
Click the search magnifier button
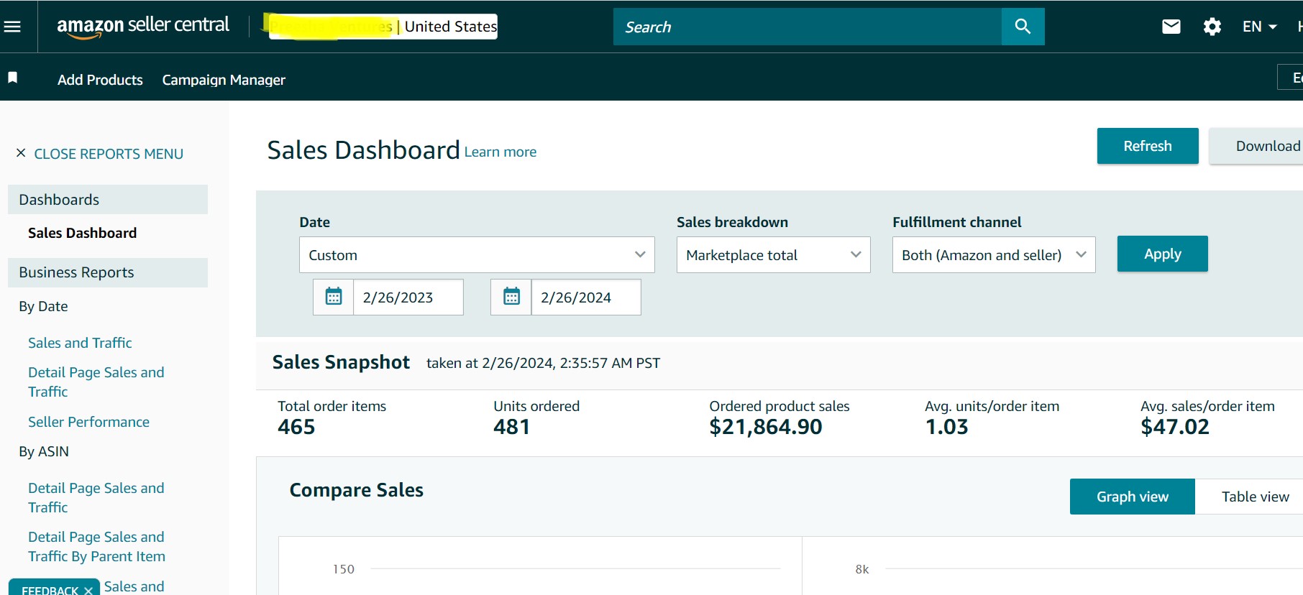point(1023,27)
